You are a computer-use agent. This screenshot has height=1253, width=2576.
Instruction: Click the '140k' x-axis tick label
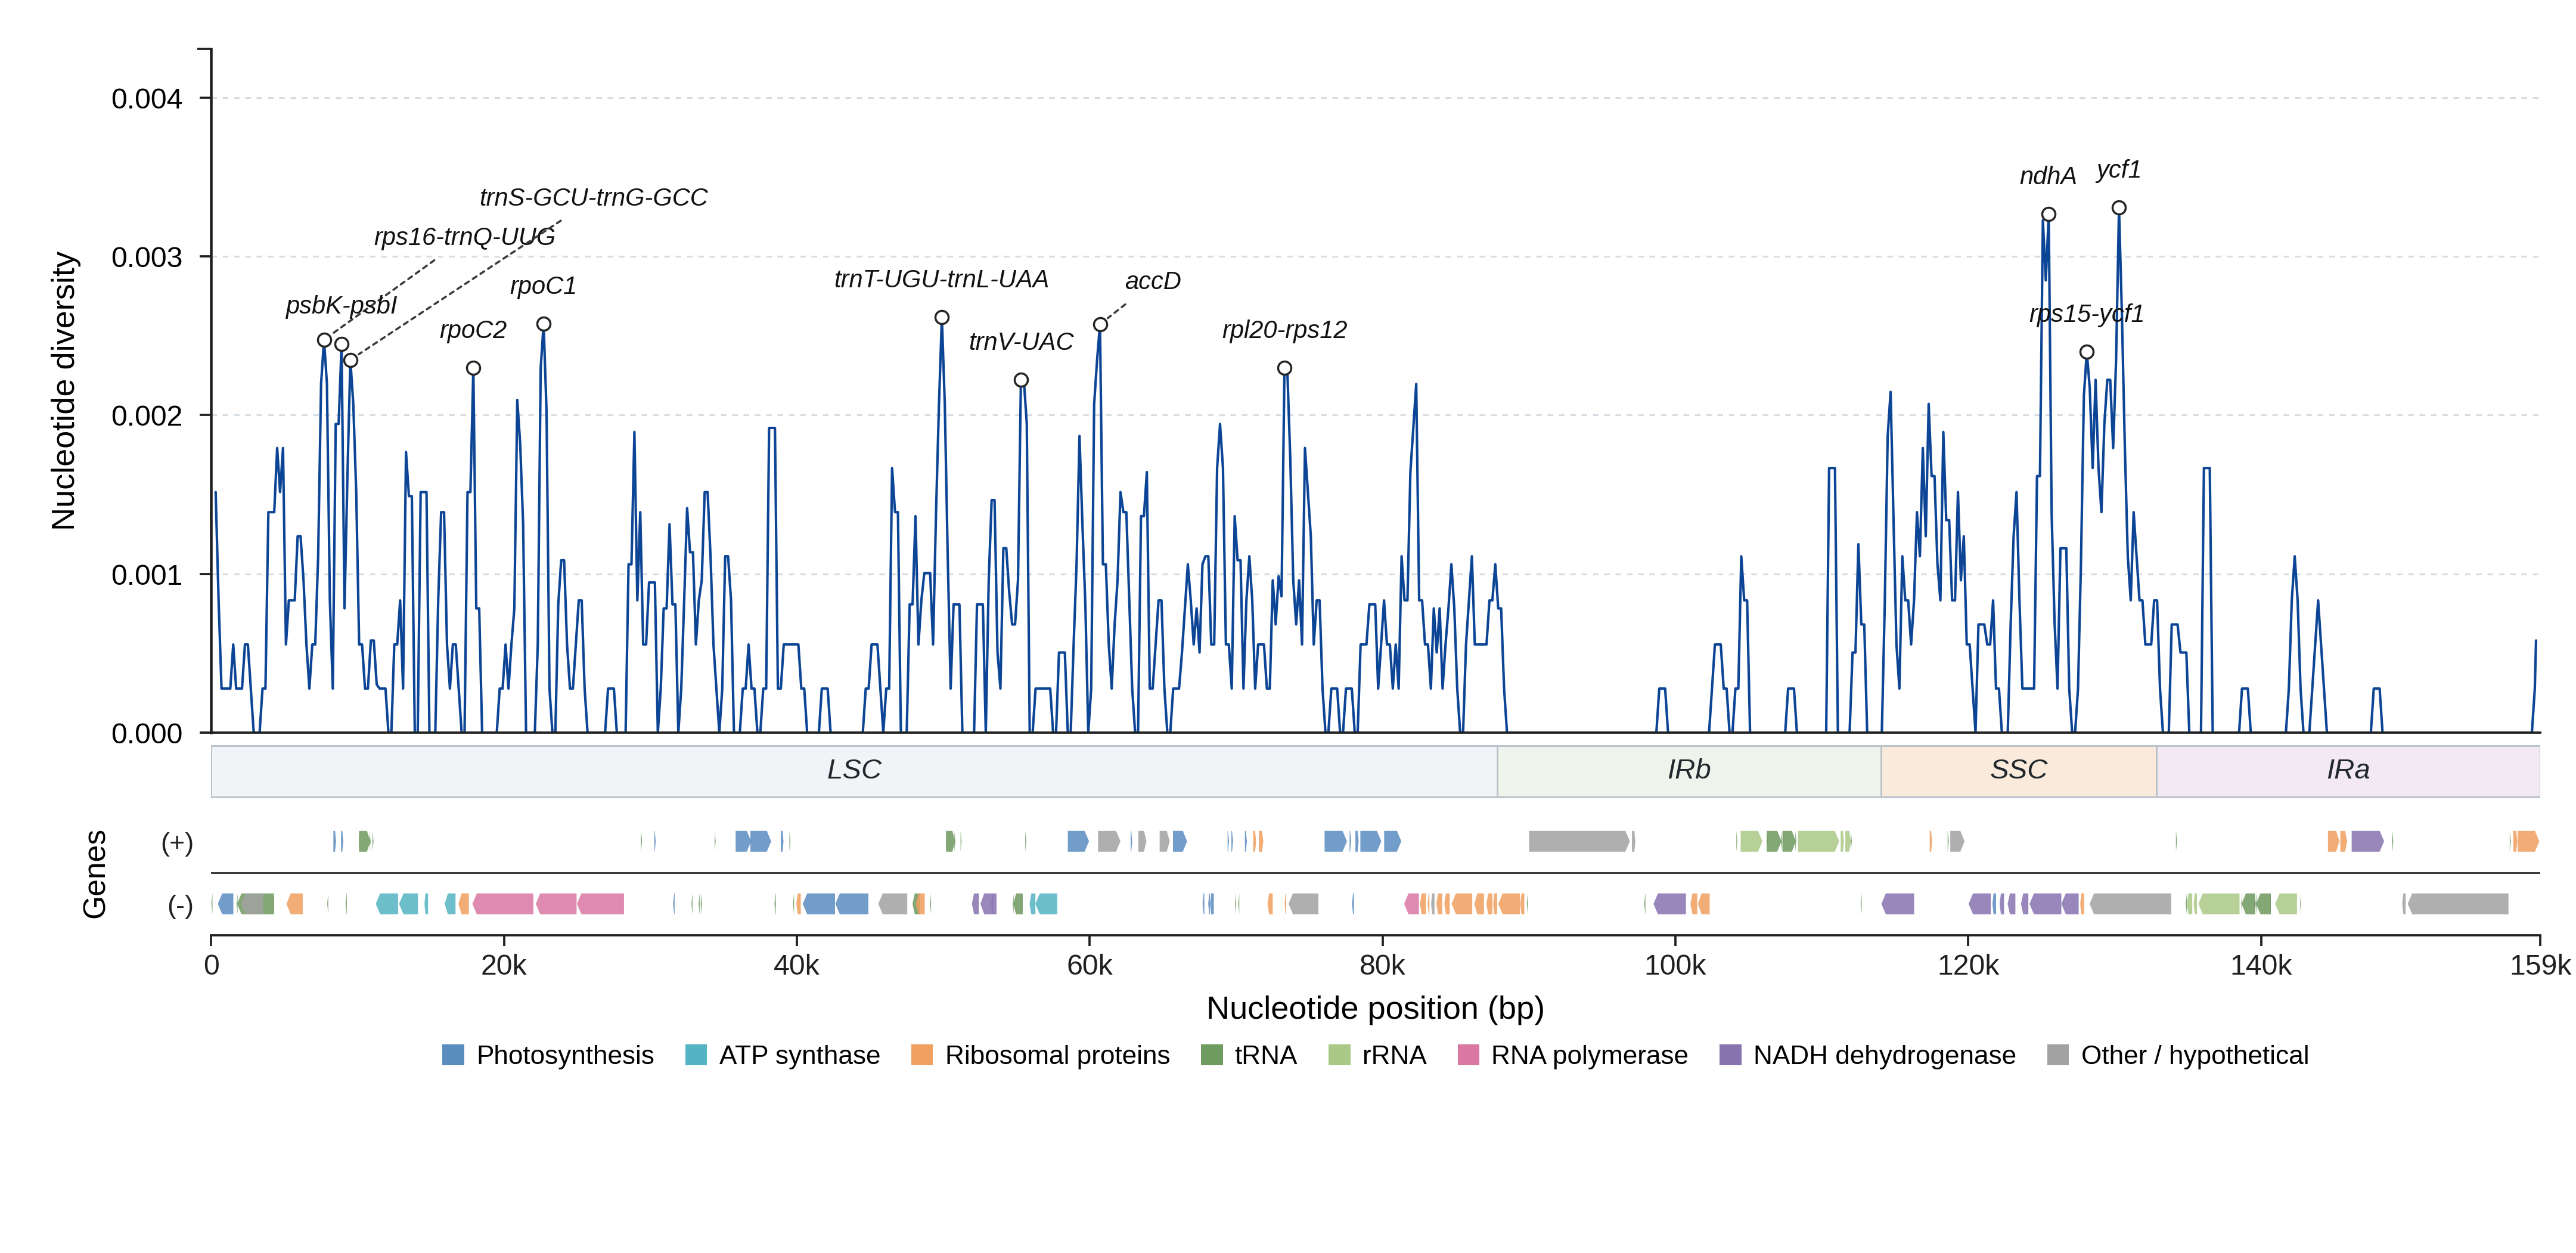2262,965
